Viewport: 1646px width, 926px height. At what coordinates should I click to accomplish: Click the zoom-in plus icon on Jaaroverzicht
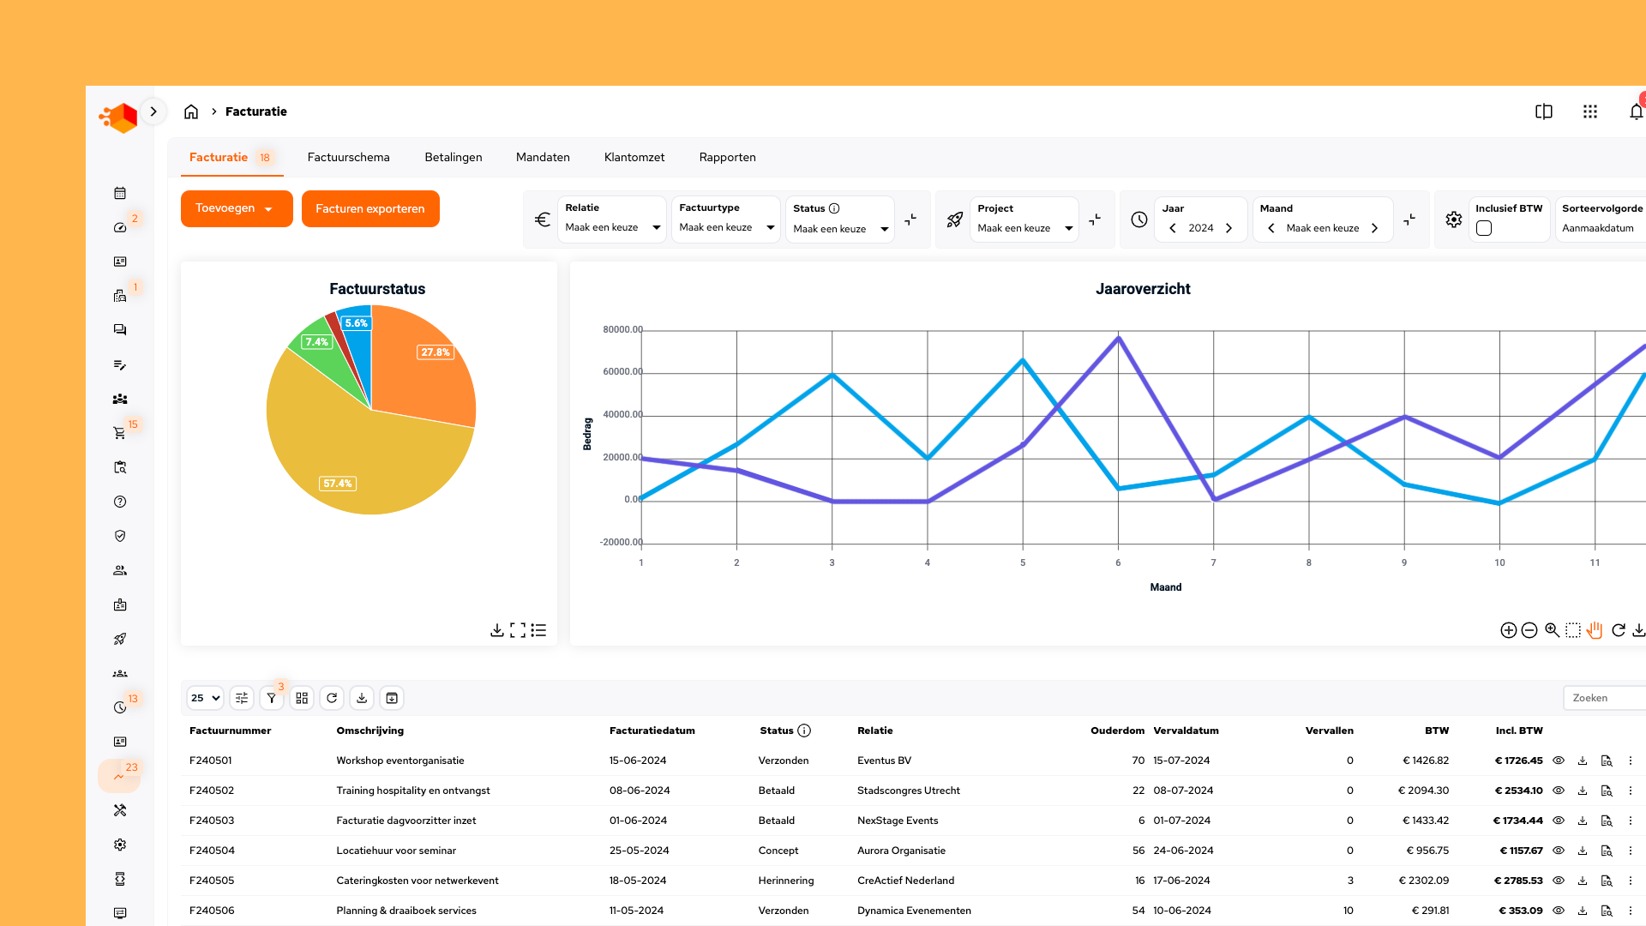[x=1508, y=630]
